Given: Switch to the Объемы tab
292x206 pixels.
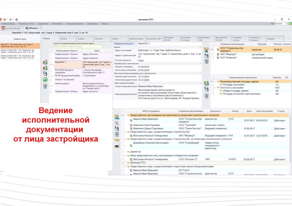Looking at the screenshot, I should click(x=102, y=39).
